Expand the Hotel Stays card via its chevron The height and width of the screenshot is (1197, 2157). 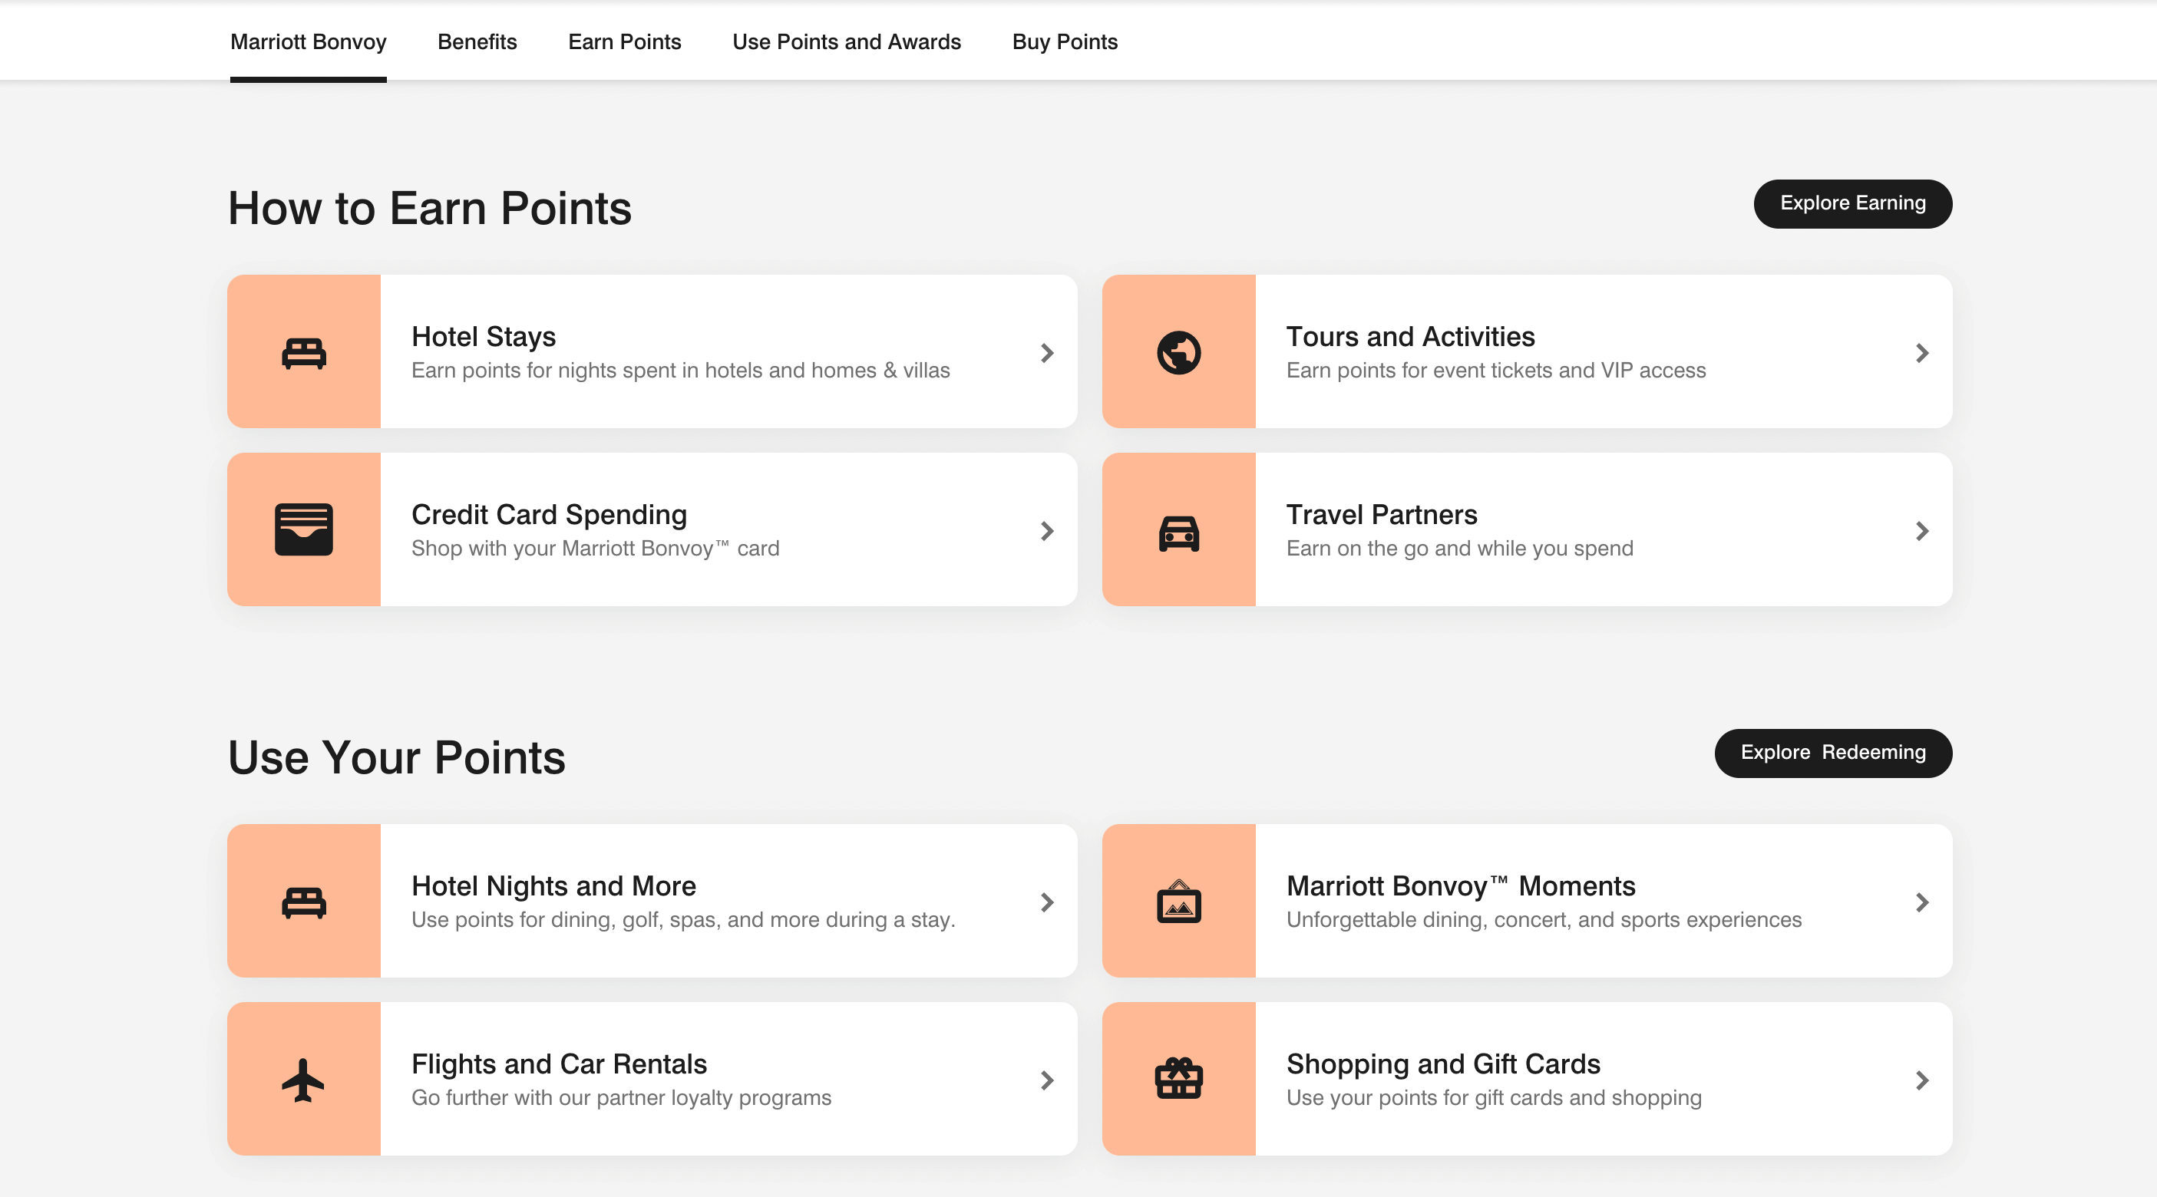1045,353
